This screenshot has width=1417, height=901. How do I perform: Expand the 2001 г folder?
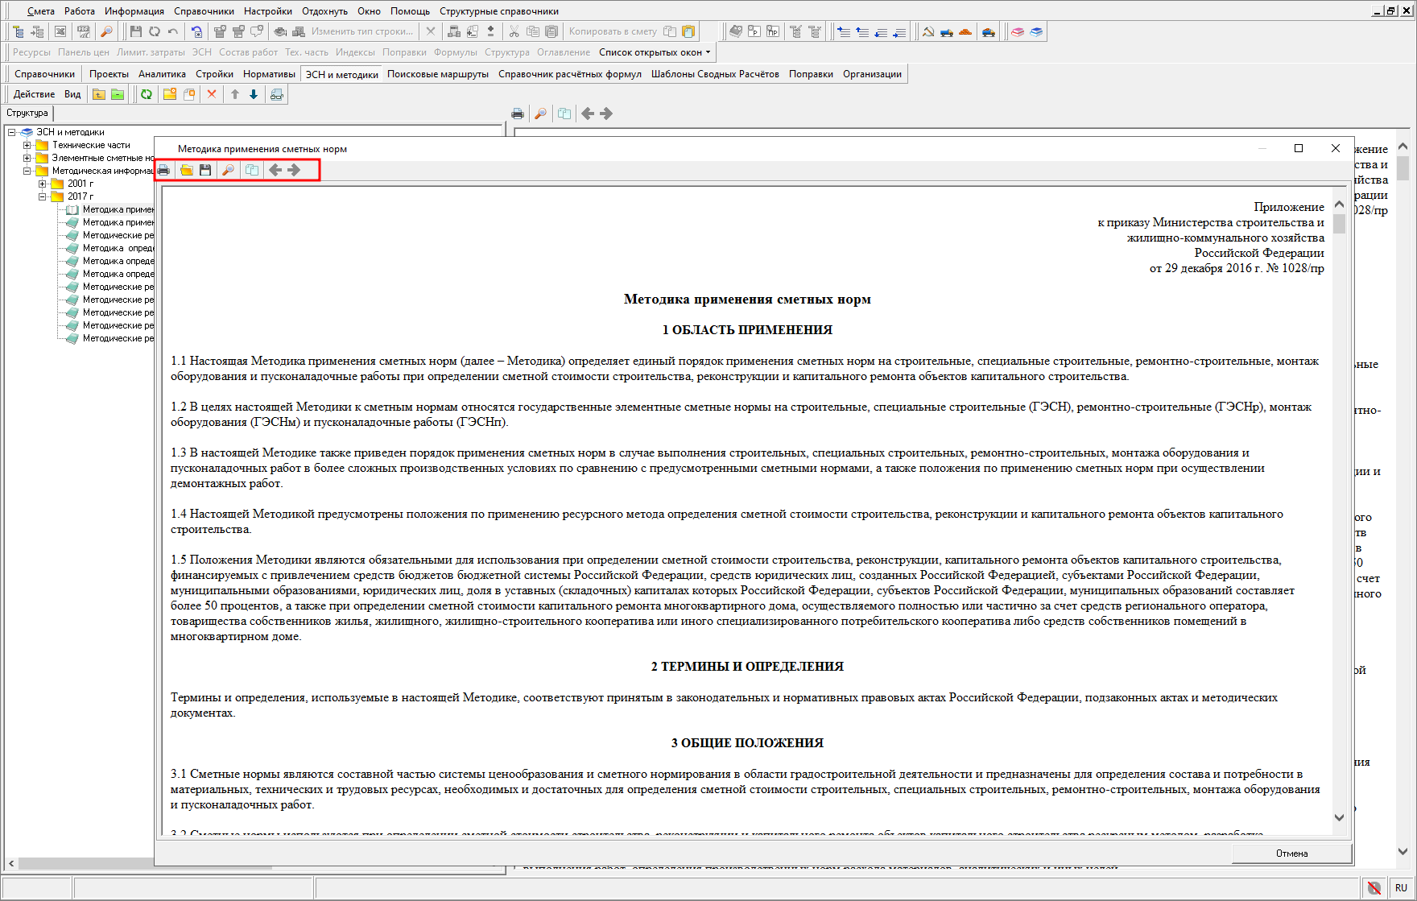pos(43,184)
